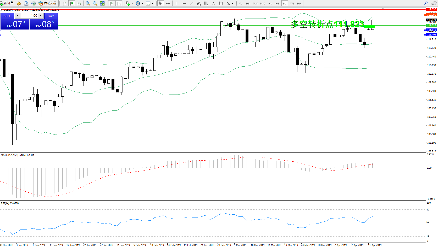Switch chart to line chart mode
The image size is (438, 247).
tap(79, 3)
